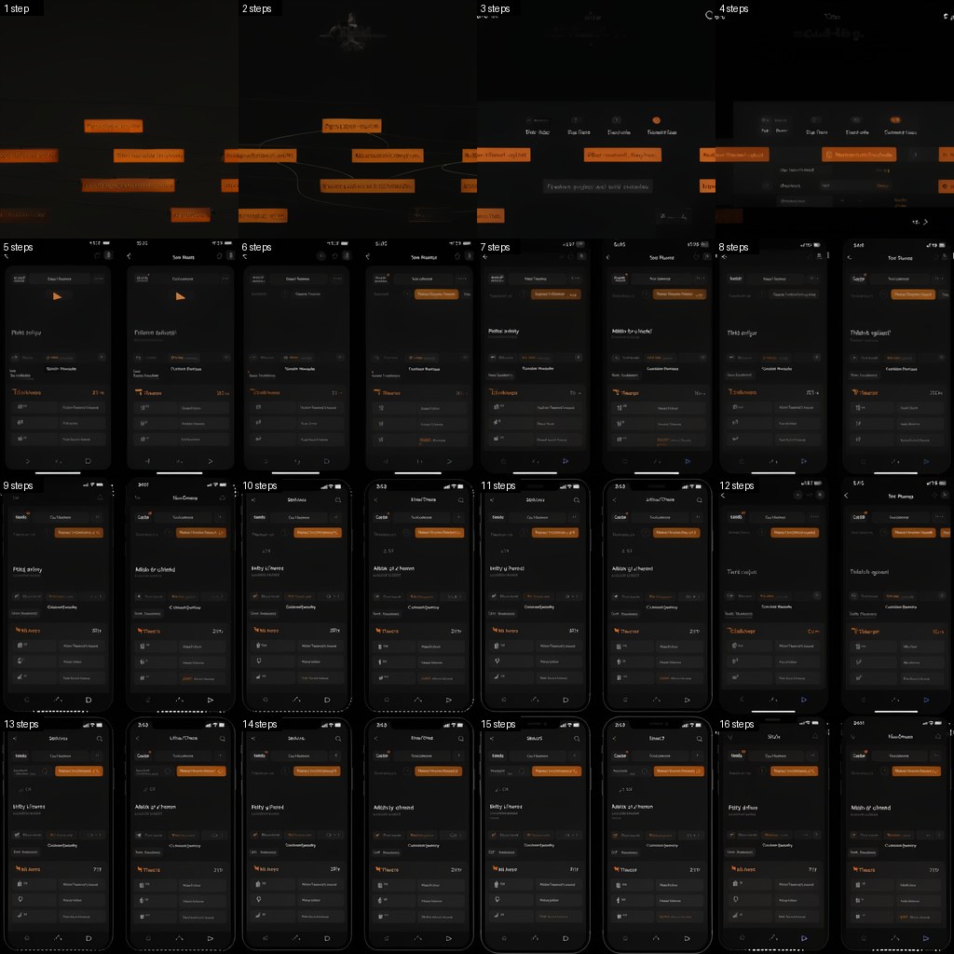954x954 pixels.
Task: Go back using chevron in 12 steps right phone
Action: (x=846, y=496)
